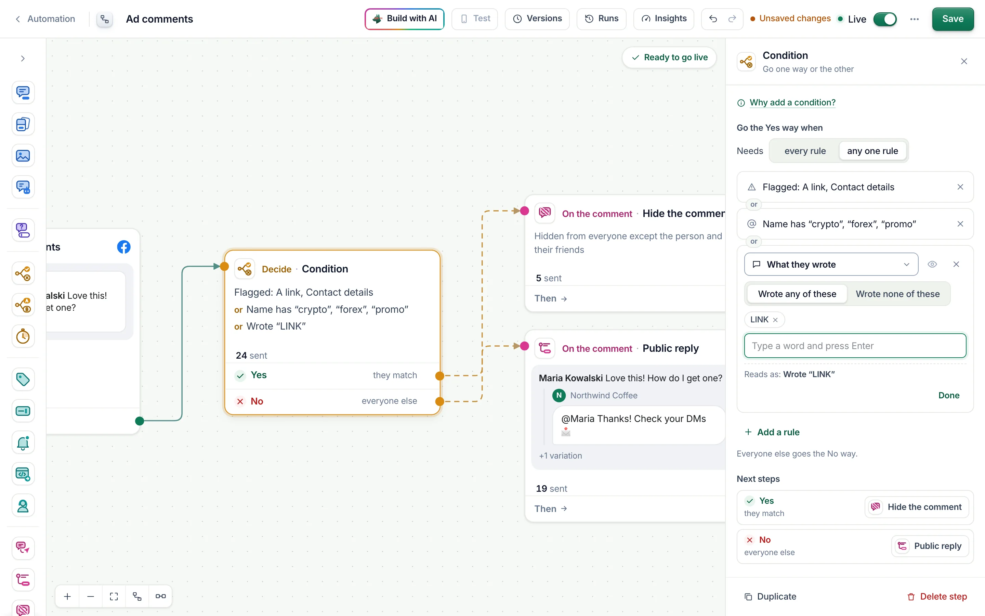Click the undo arrow
This screenshot has height=616, width=985.
[713, 19]
